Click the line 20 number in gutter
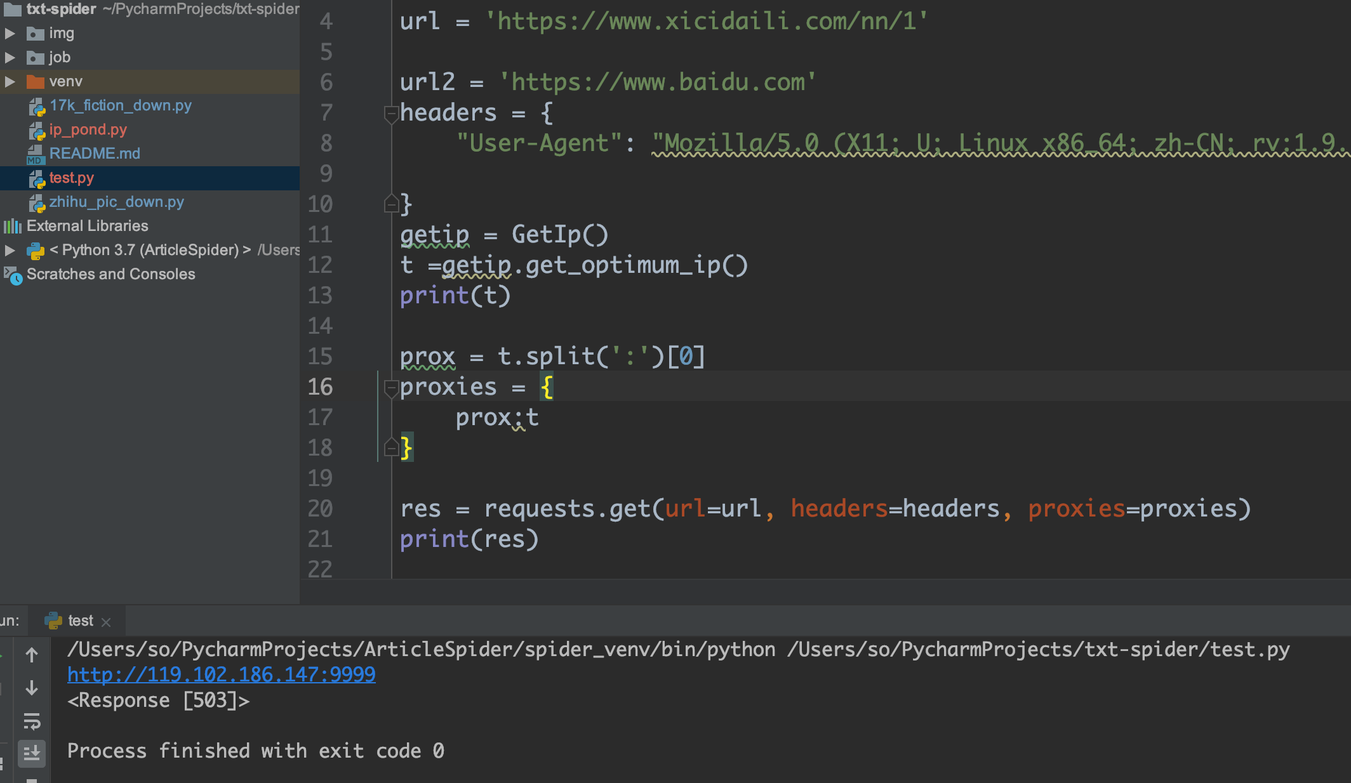The height and width of the screenshot is (783, 1351). click(x=320, y=509)
